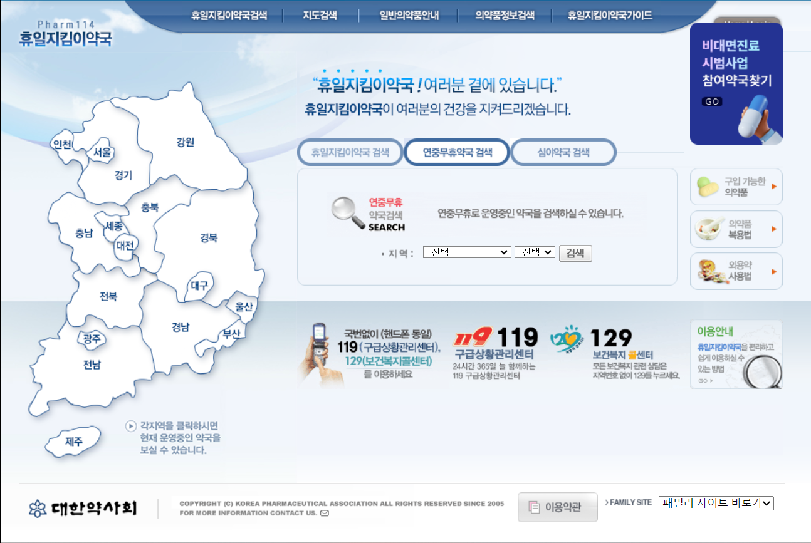Open the 패밀리 사이트 바로가기 dropdown

pos(716,502)
